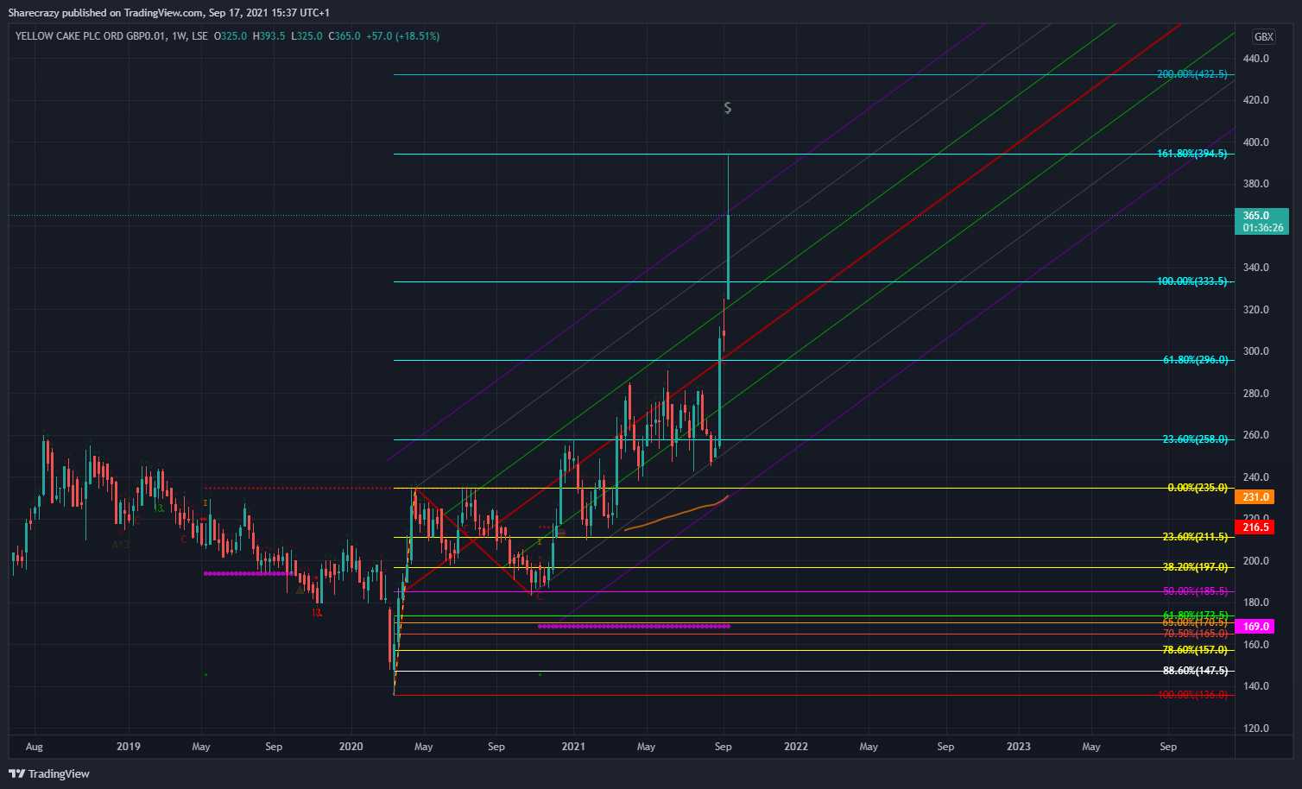Click the magenta 169.0 price label
Image resolution: width=1302 pixels, height=789 pixels.
click(1255, 627)
